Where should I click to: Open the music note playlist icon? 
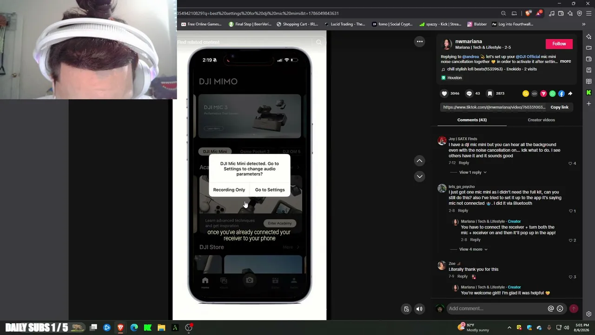(552, 13)
